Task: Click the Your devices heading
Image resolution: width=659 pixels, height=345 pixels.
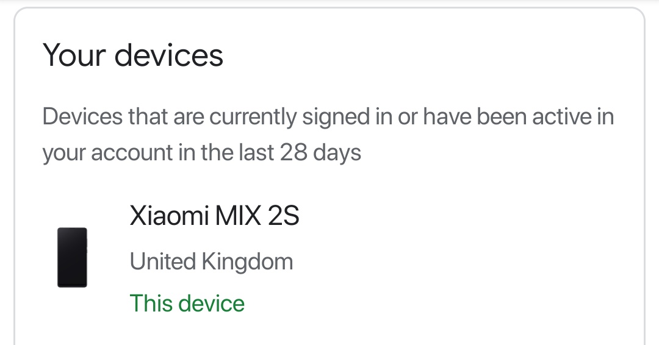Action: (x=133, y=55)
